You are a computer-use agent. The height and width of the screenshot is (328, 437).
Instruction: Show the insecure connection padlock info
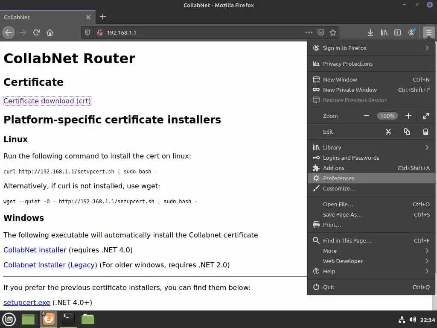click(100, 32)
